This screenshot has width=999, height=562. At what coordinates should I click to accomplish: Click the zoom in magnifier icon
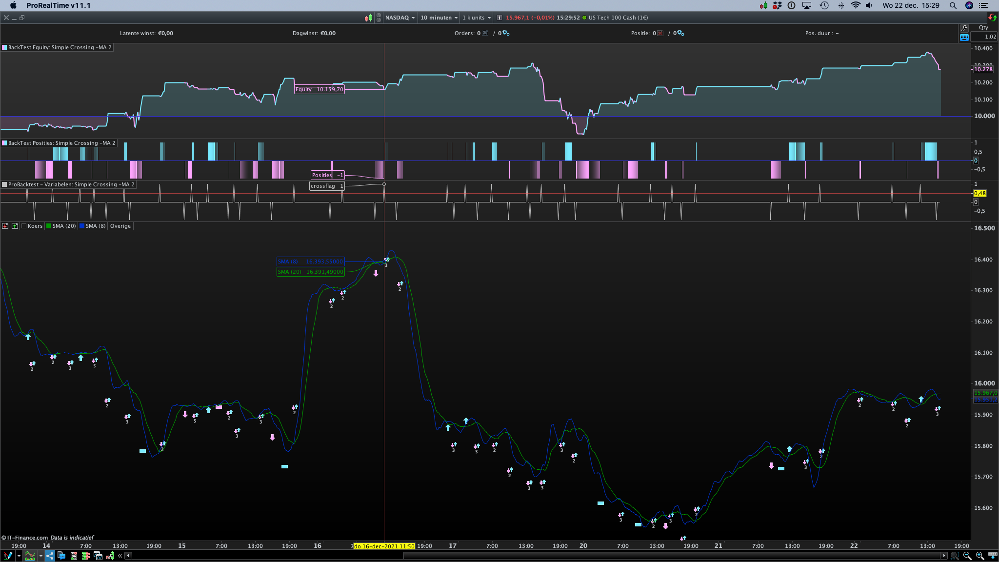coord(980,556)
